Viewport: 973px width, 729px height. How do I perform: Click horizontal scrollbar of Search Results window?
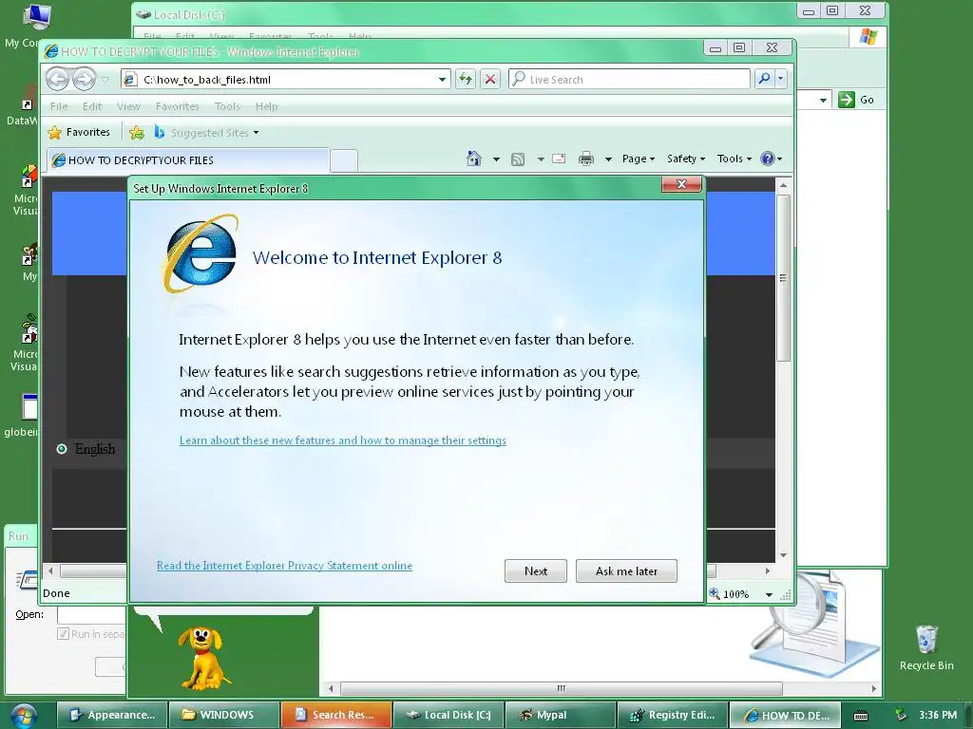coord(561,688)
